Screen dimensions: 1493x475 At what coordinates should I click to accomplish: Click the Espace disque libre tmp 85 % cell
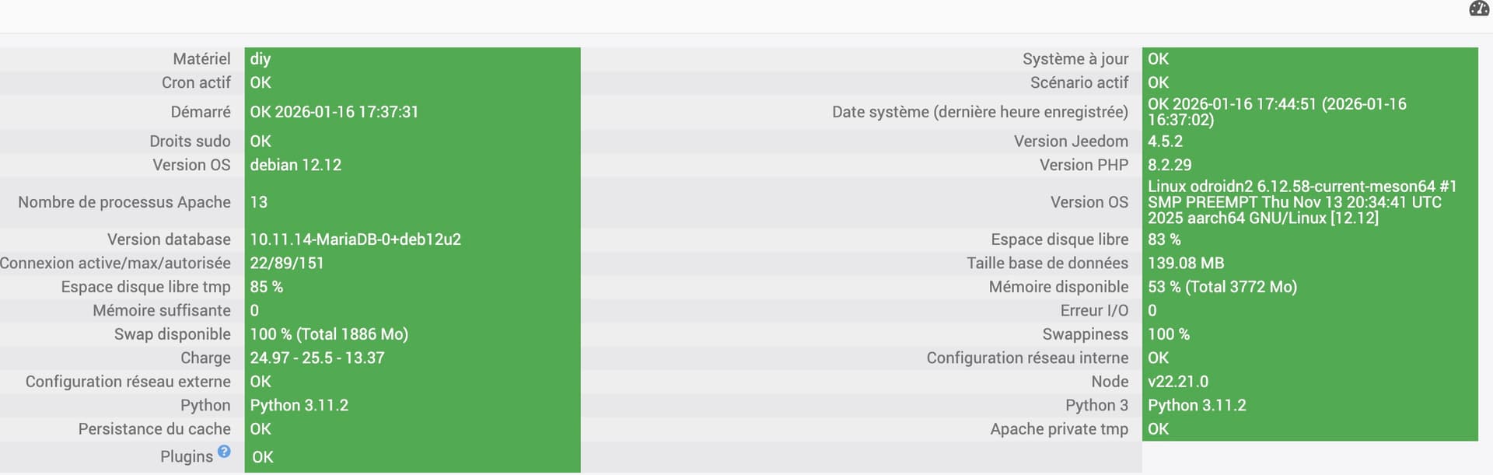267,287
